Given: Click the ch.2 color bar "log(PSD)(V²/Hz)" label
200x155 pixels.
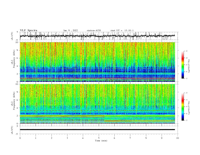Looking at the screenshot, I should (189, 108).
